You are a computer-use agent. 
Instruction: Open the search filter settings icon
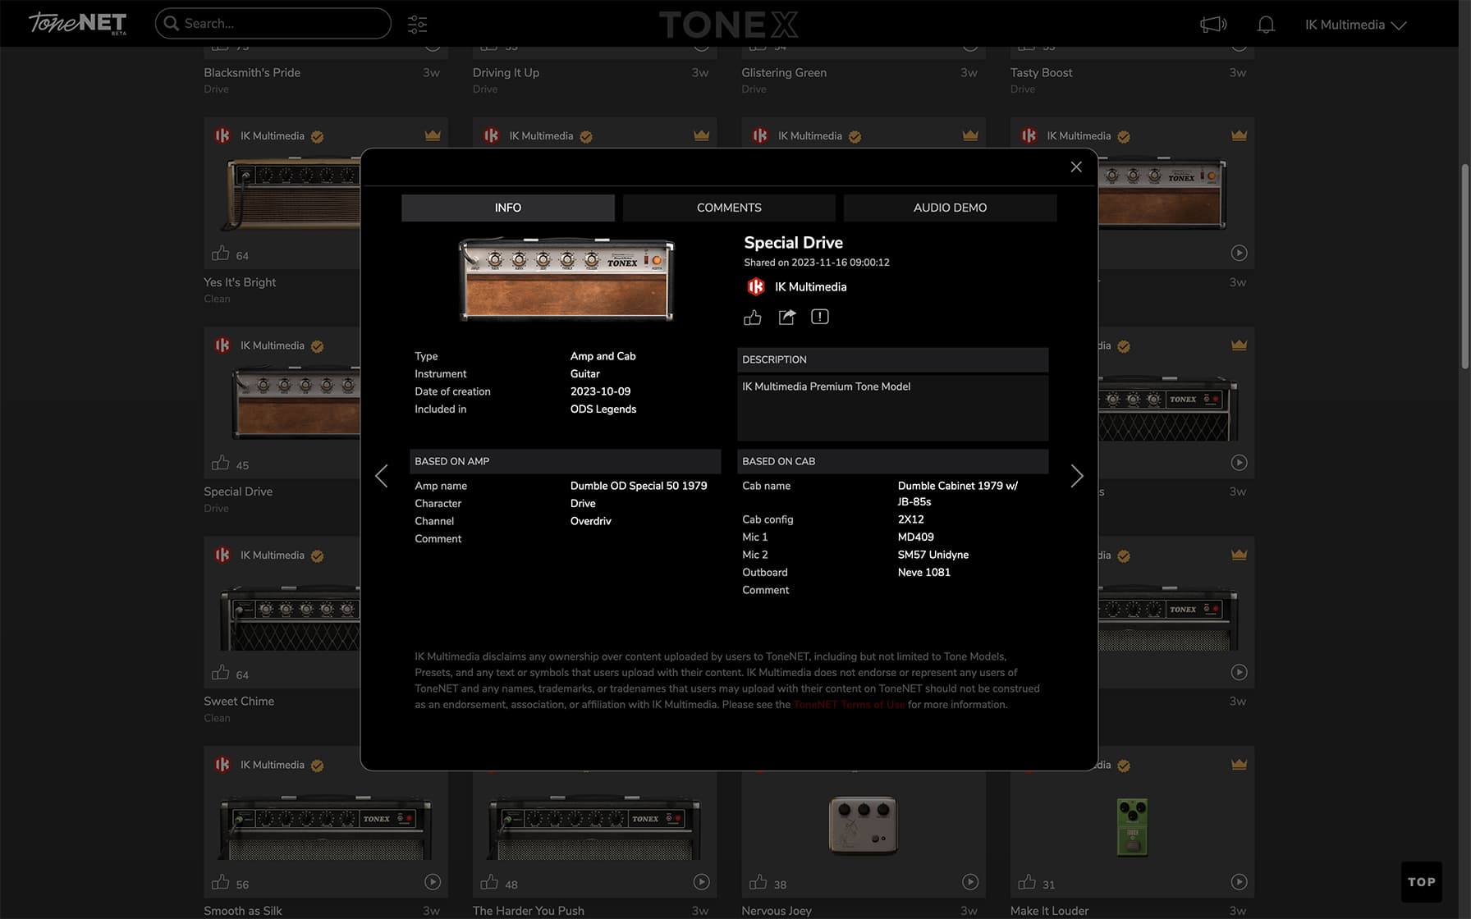tap(417, 24)
